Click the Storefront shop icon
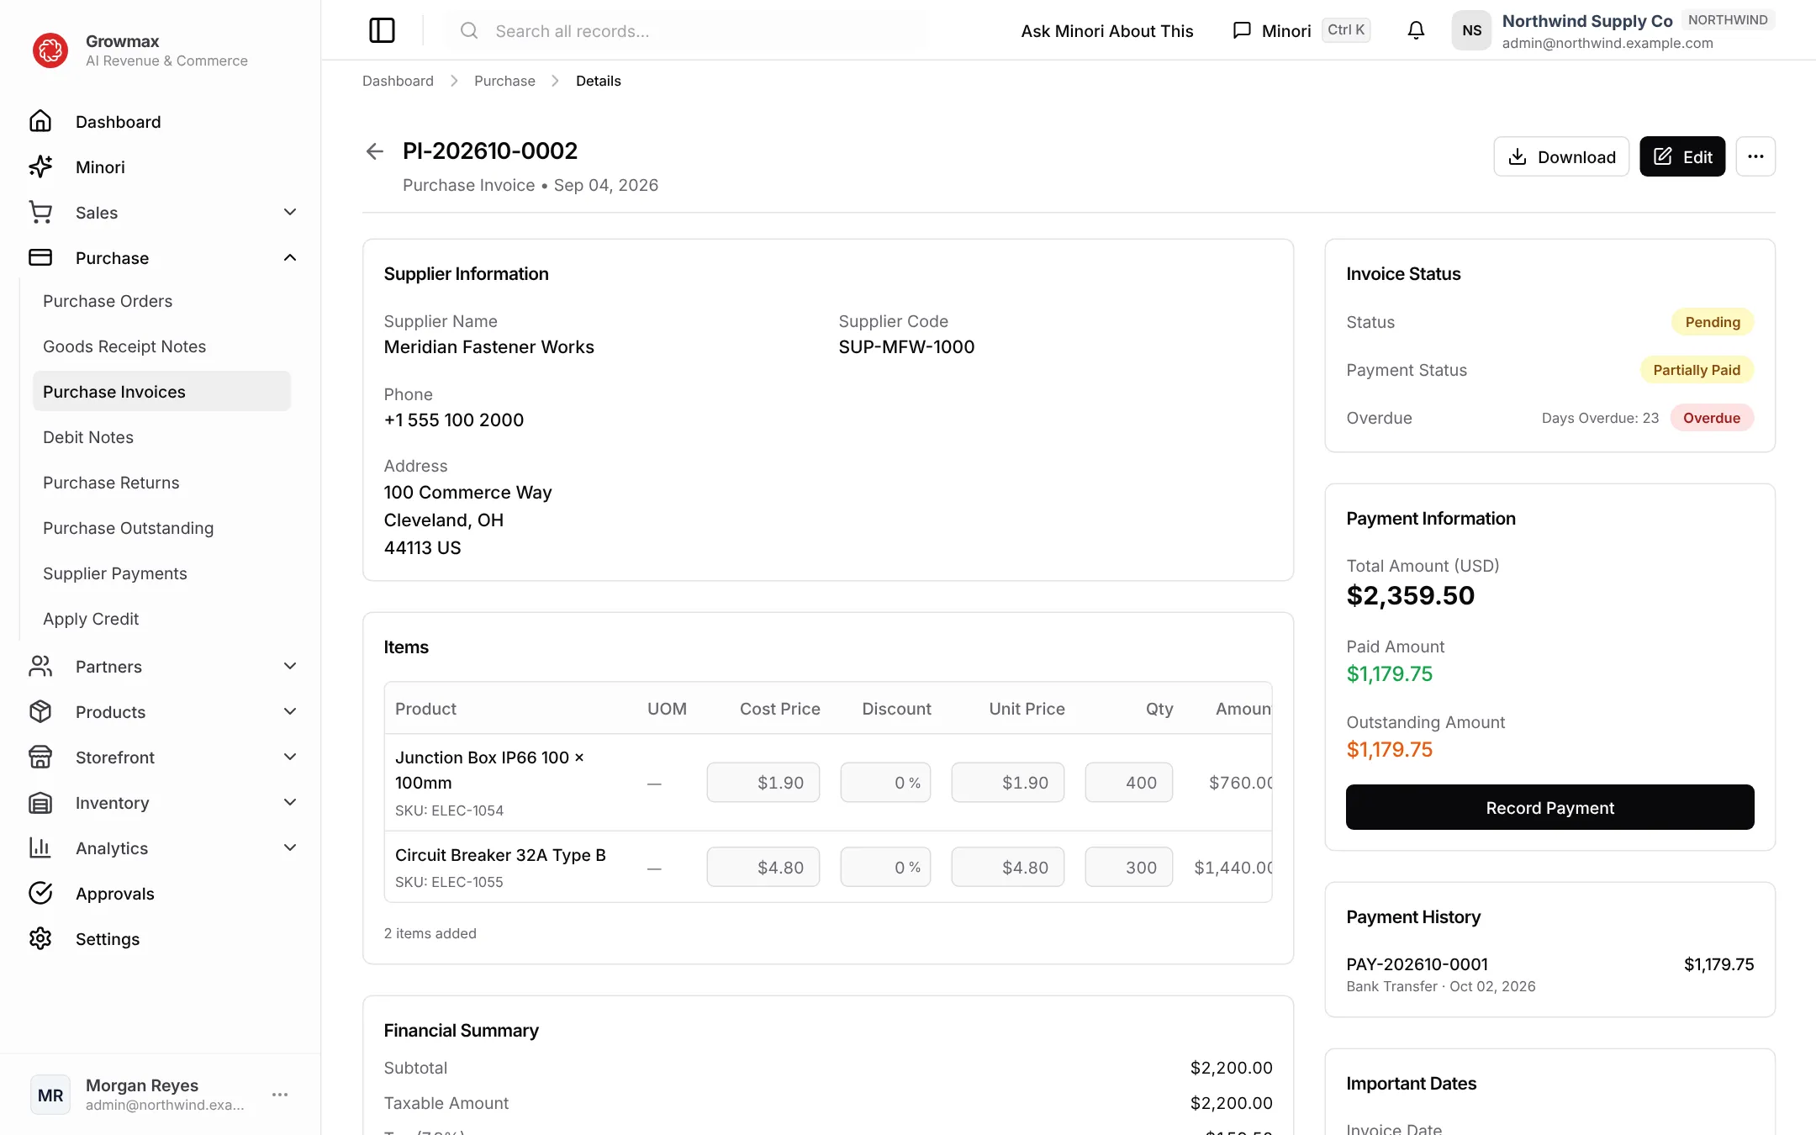The width and height of the screenshot is (1816, 1135). tap(40, 758)
